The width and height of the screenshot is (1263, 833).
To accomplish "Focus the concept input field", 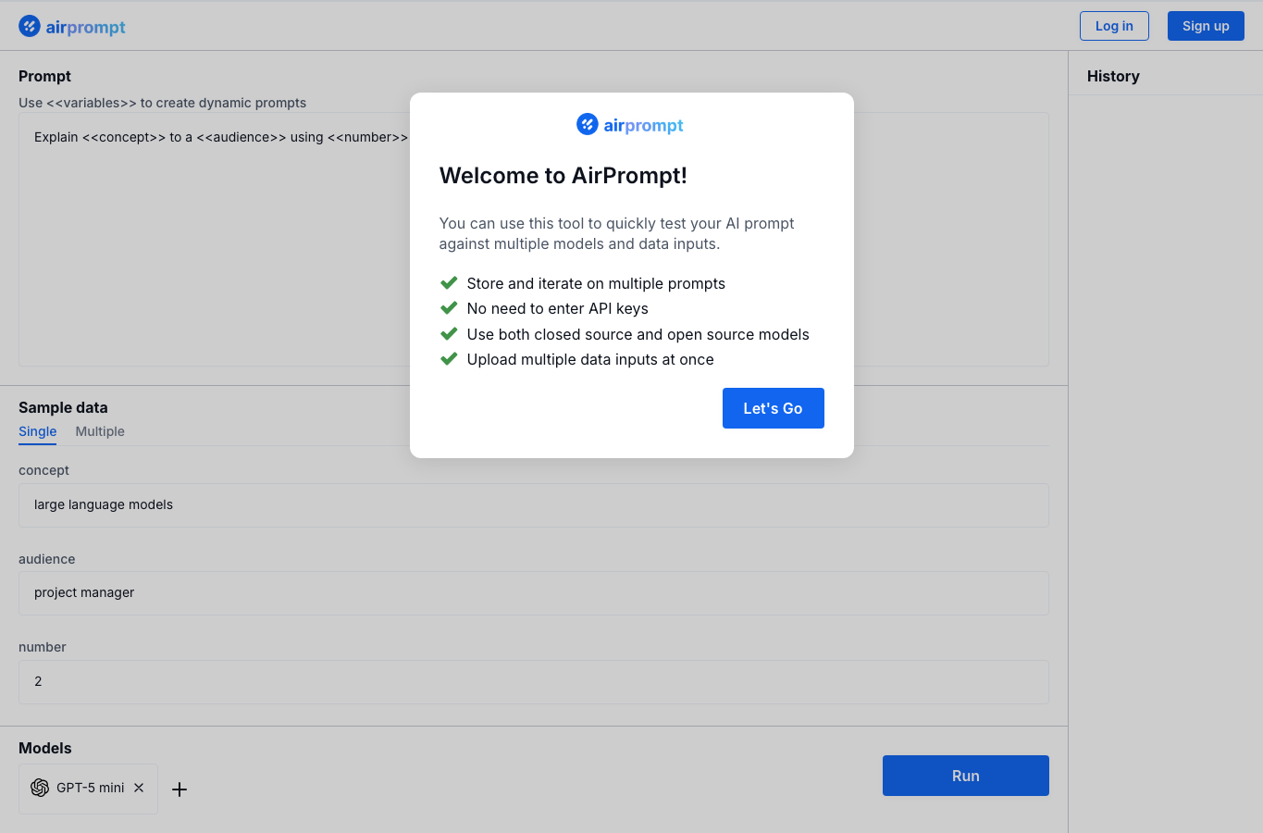I will point(534,505).
